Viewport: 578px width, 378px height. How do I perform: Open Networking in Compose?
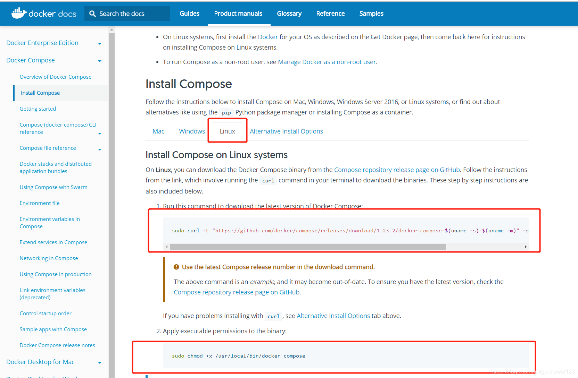(x=49, y=258)
